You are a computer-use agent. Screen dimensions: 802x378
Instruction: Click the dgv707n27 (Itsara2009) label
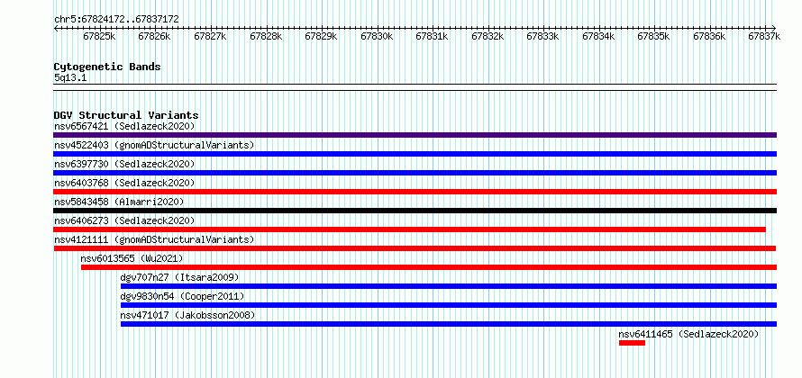(179, 277)
